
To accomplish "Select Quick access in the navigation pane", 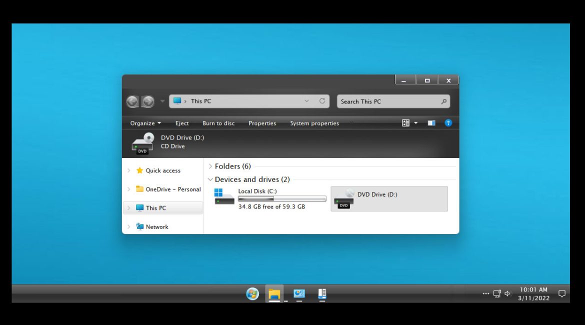I will 163,170.
